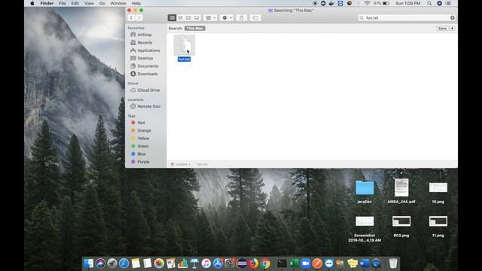Open App Store from the Dock
Viewport: 482px width, 271px height.
click(218, 263)
